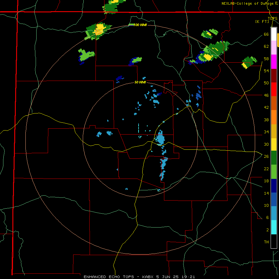This screenshot has height=279, width=279.
Task: Select the dark red swatch on the color bar
Action: pyautogui.click(x=274, y=76)
